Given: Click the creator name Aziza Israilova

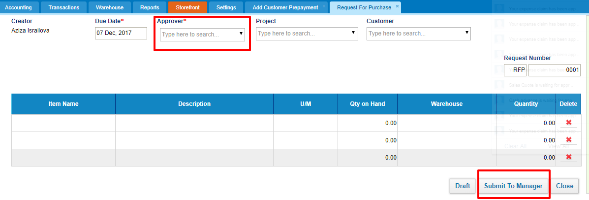Looking at the screenshot, I should [x=31, y=31].
